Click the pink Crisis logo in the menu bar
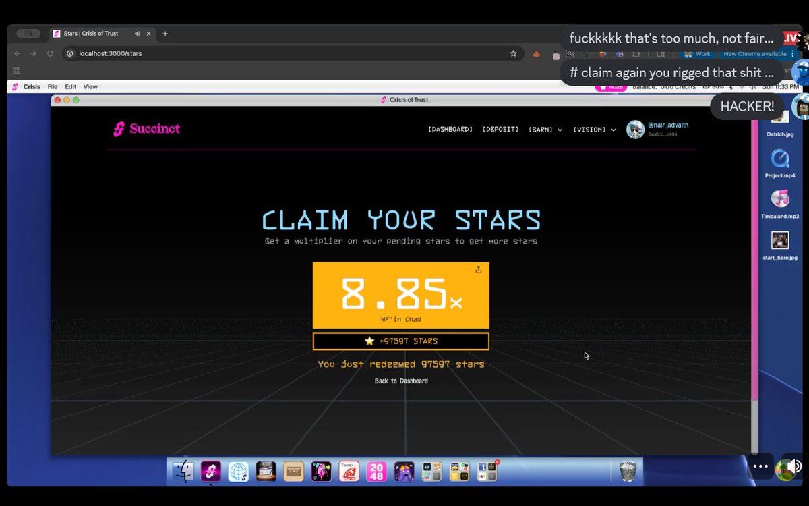The image size is (809, 506). (x=15, y=87)
